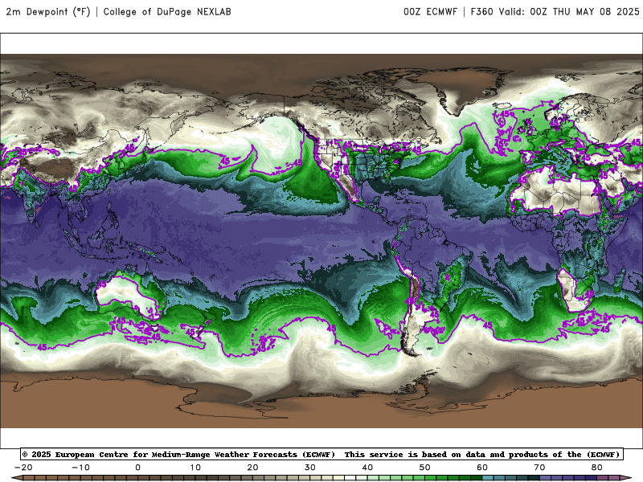Click the "0" colorbar label

click(x=137, y=468)
